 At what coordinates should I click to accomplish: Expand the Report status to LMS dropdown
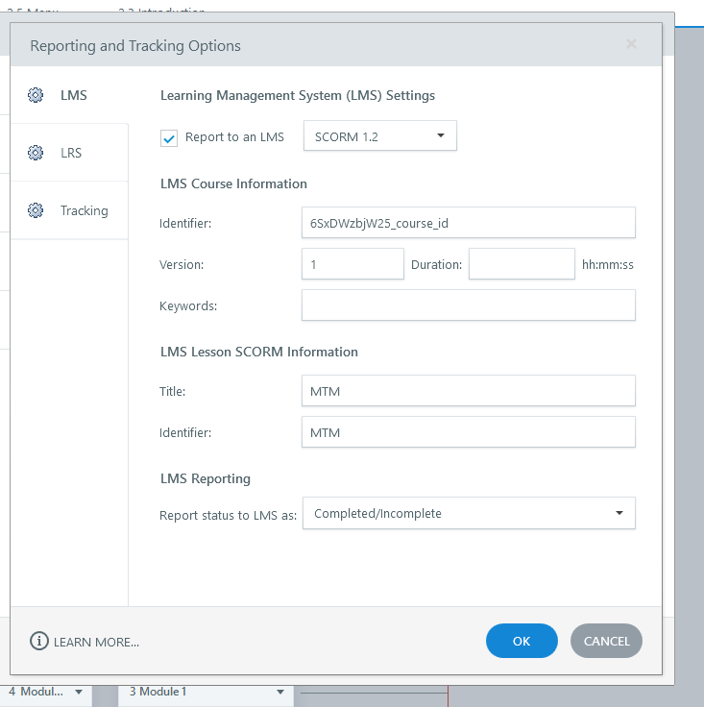(469, 513)
